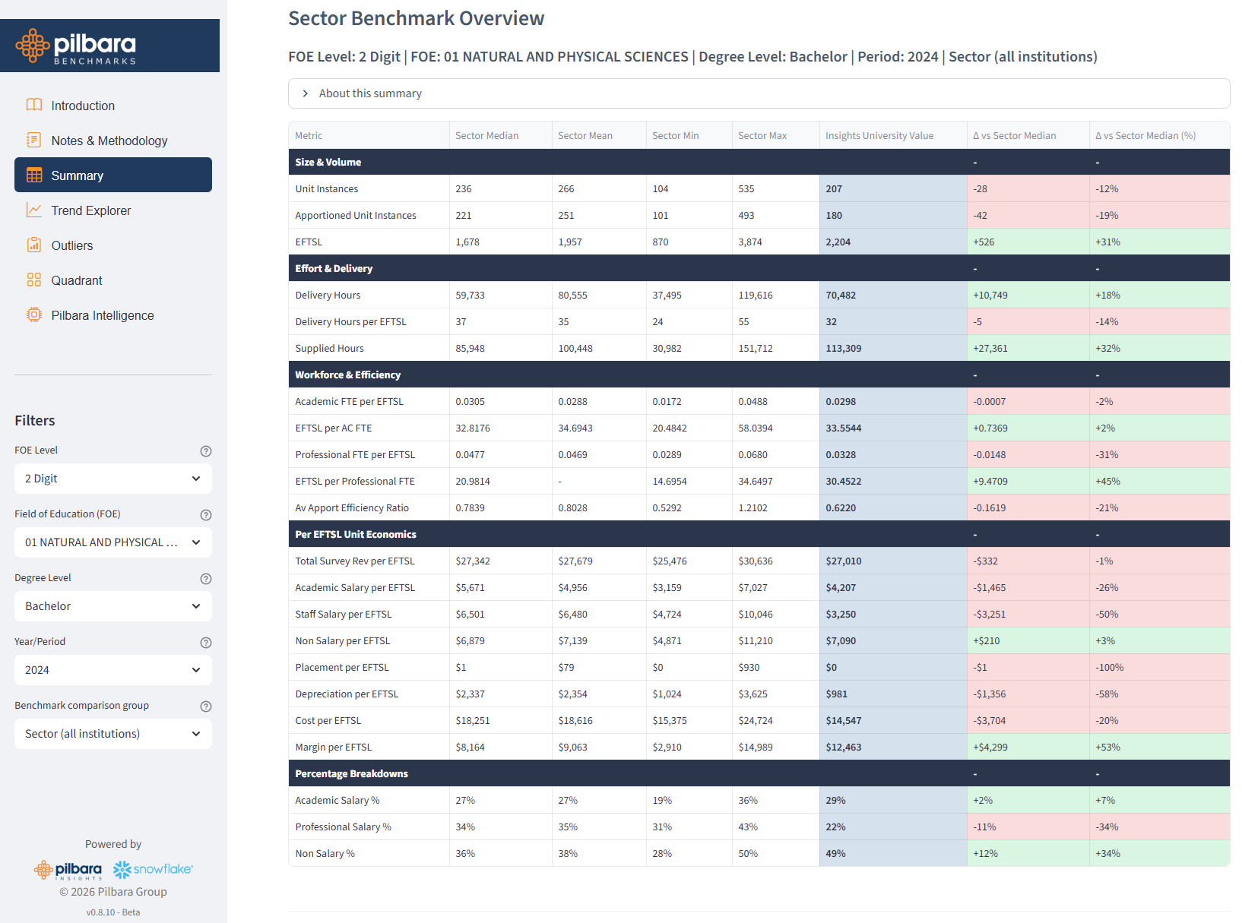Open the Degree Level help tooltip icon
Image resolution: width=1242 pixels, height=923 pixels.
point(206,578)
